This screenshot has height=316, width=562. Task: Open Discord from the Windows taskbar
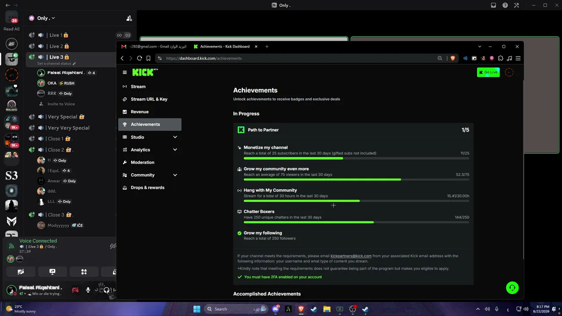tap(276, 309)
